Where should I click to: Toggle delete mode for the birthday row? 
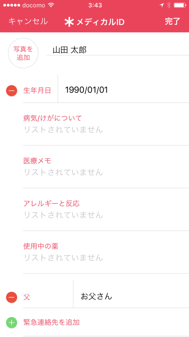pos(11,90)
